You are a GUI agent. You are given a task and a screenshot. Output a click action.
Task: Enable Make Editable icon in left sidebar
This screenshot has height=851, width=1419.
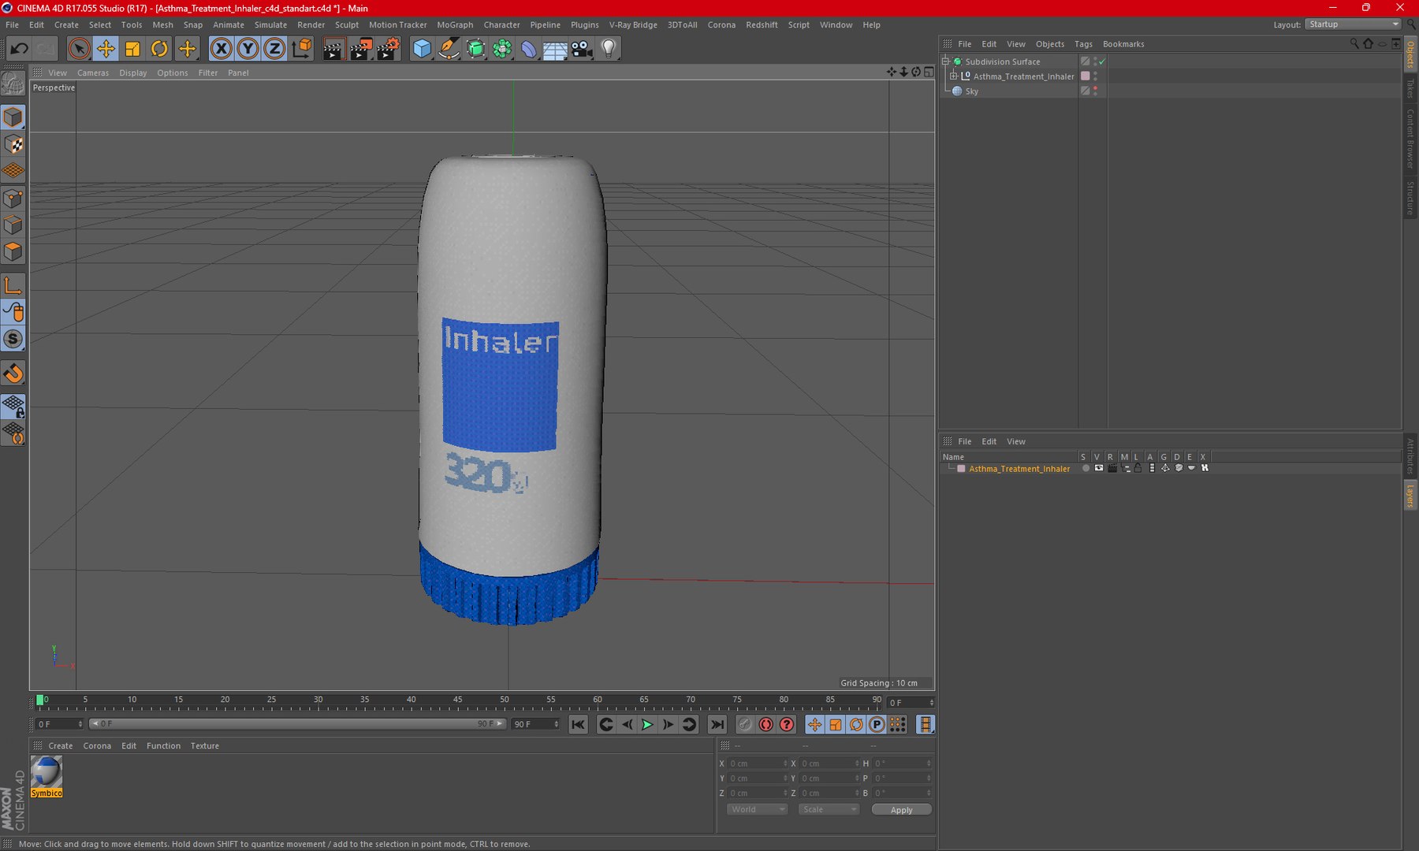pos(13,83)
